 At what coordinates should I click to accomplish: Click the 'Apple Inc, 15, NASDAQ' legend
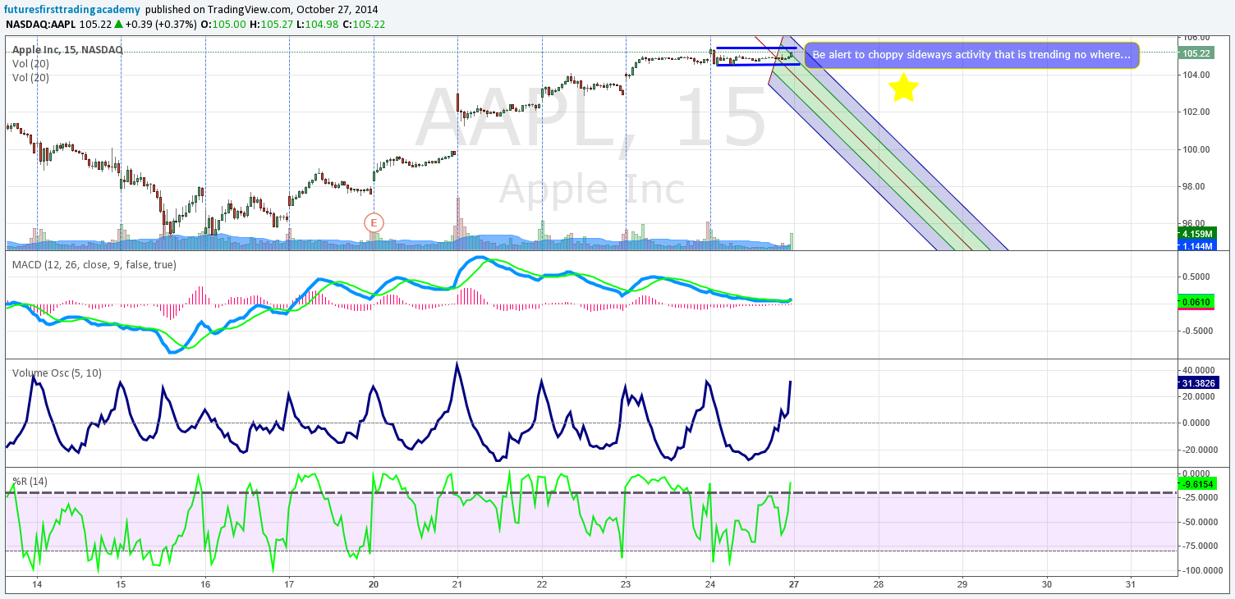[x=67, y=50]
